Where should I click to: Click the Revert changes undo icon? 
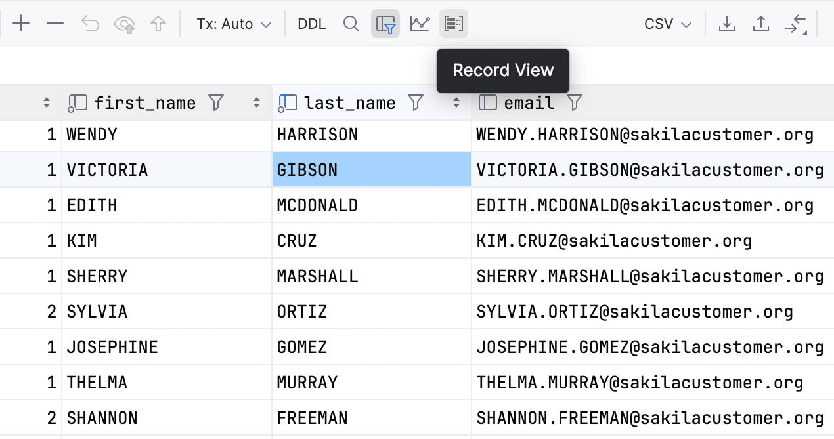90,24
